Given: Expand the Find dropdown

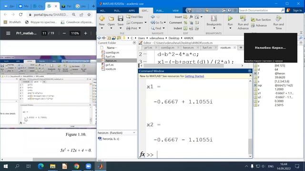Looking at the screenshot, I should click(x=163, y=28).
